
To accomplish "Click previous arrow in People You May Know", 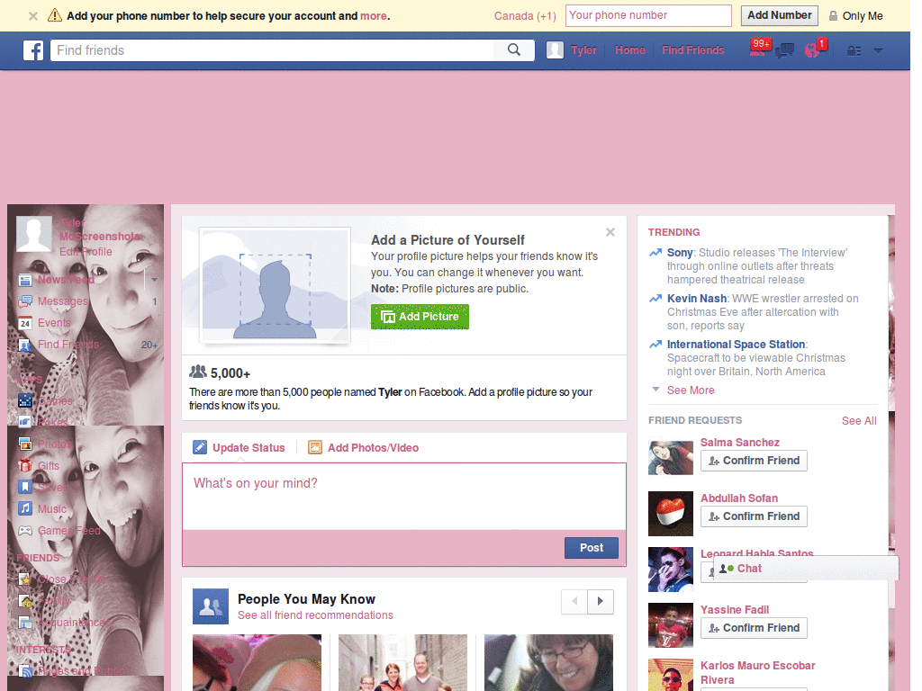I will pos(574,601).
